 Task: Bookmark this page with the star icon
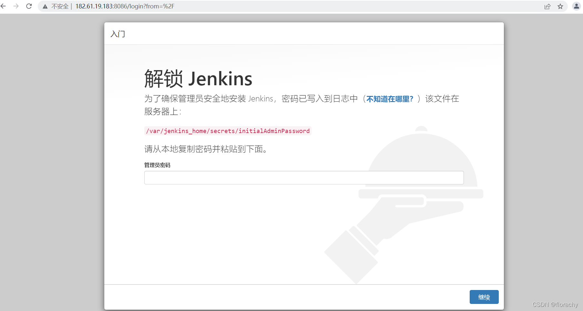click(560, 6)
